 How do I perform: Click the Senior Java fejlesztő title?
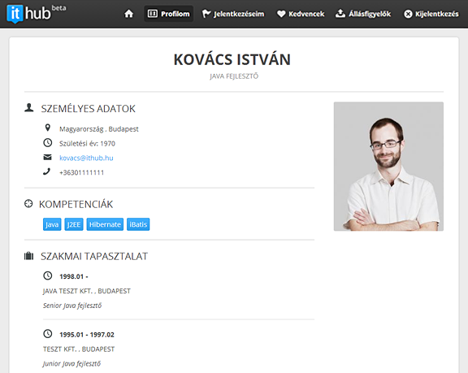72,306
